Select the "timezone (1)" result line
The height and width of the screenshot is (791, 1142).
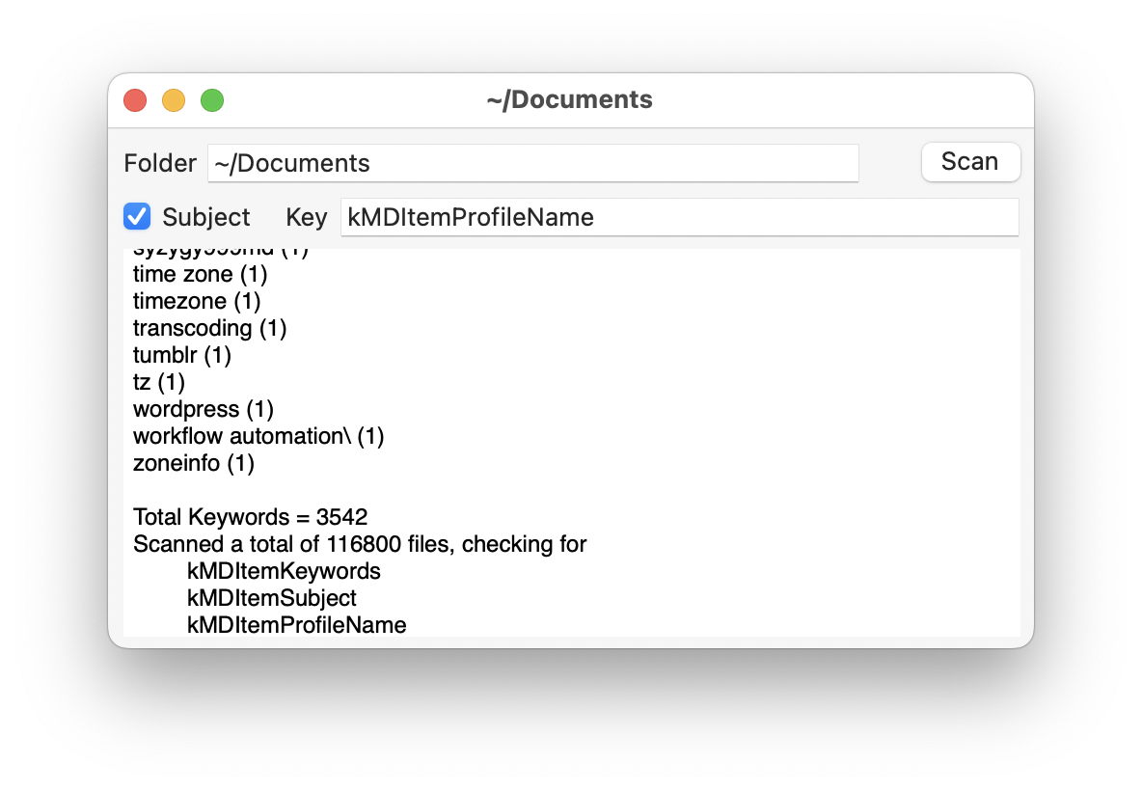(x=197, y=301)
